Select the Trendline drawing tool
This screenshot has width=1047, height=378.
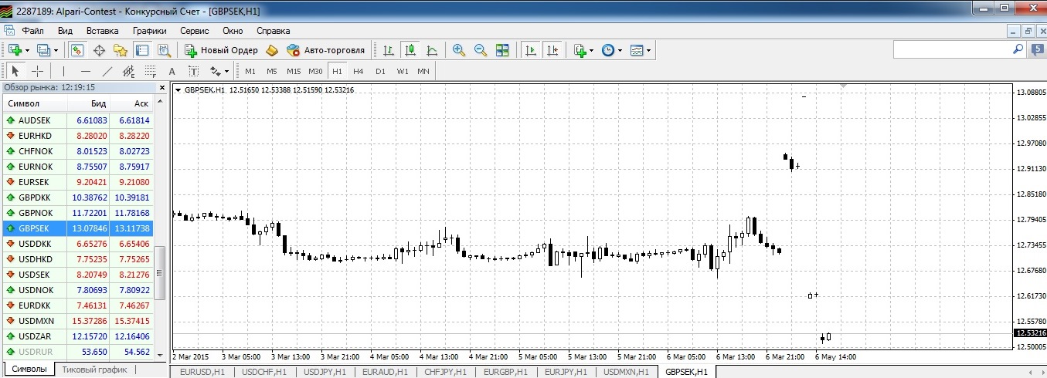(107, 71)
